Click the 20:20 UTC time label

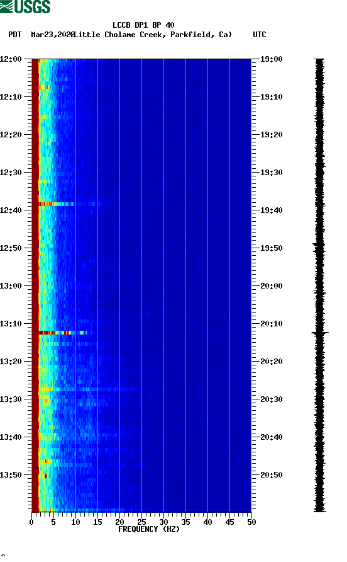point(271,362)
